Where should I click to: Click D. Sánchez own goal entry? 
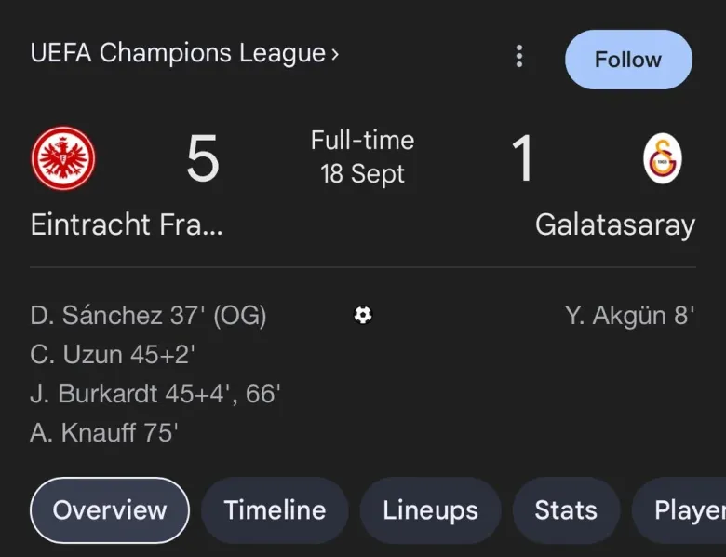point(148,316)
